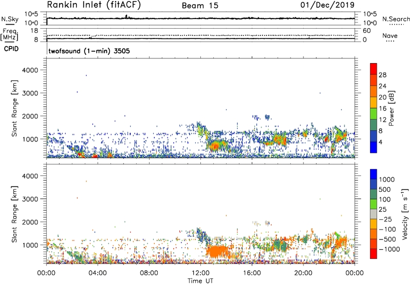Click the noise spike in the N.Sky trace
The width and height of the screenshot is (410, 284).
pyautogui.click(x=126, y=17)
